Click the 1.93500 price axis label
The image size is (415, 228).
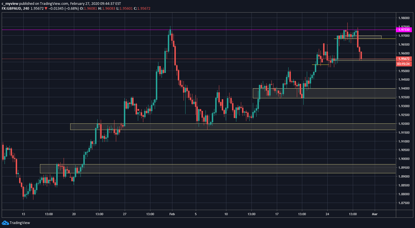pos(404,97)
